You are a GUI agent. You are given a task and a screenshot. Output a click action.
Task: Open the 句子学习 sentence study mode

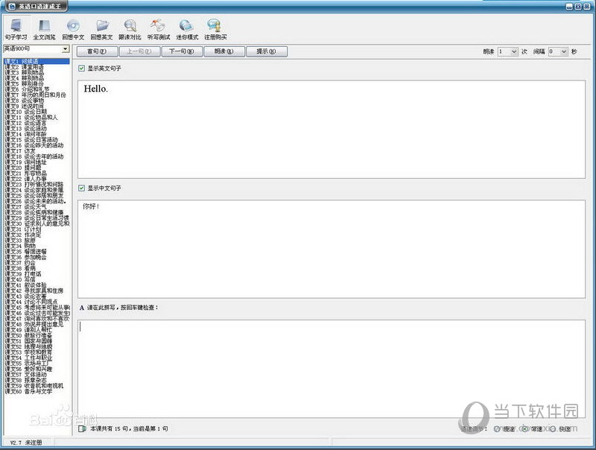point(16,29)
